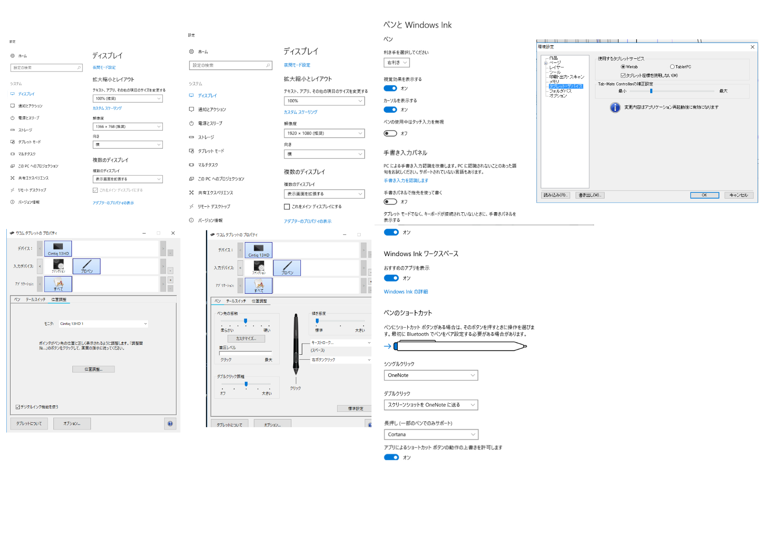Turn off the おすすめのアプリを表示 switch

click(x=391, y=278)
